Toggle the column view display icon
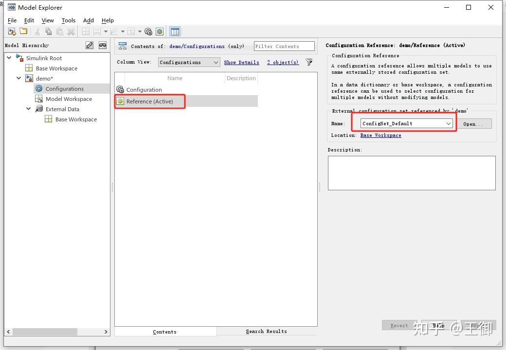The height and width of the screenshot is (350, 506). [x=175, y=31]
